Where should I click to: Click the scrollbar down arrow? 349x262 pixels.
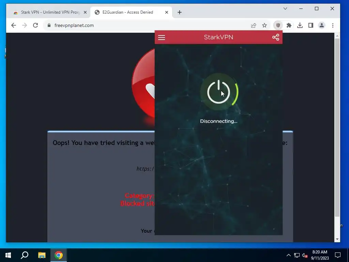(x=337, y=239)
